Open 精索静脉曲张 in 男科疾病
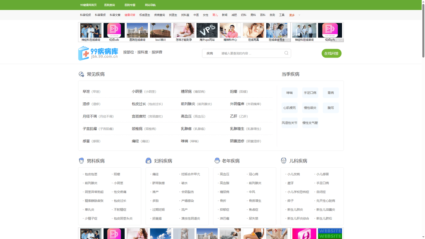 click(x=94, y=201)
